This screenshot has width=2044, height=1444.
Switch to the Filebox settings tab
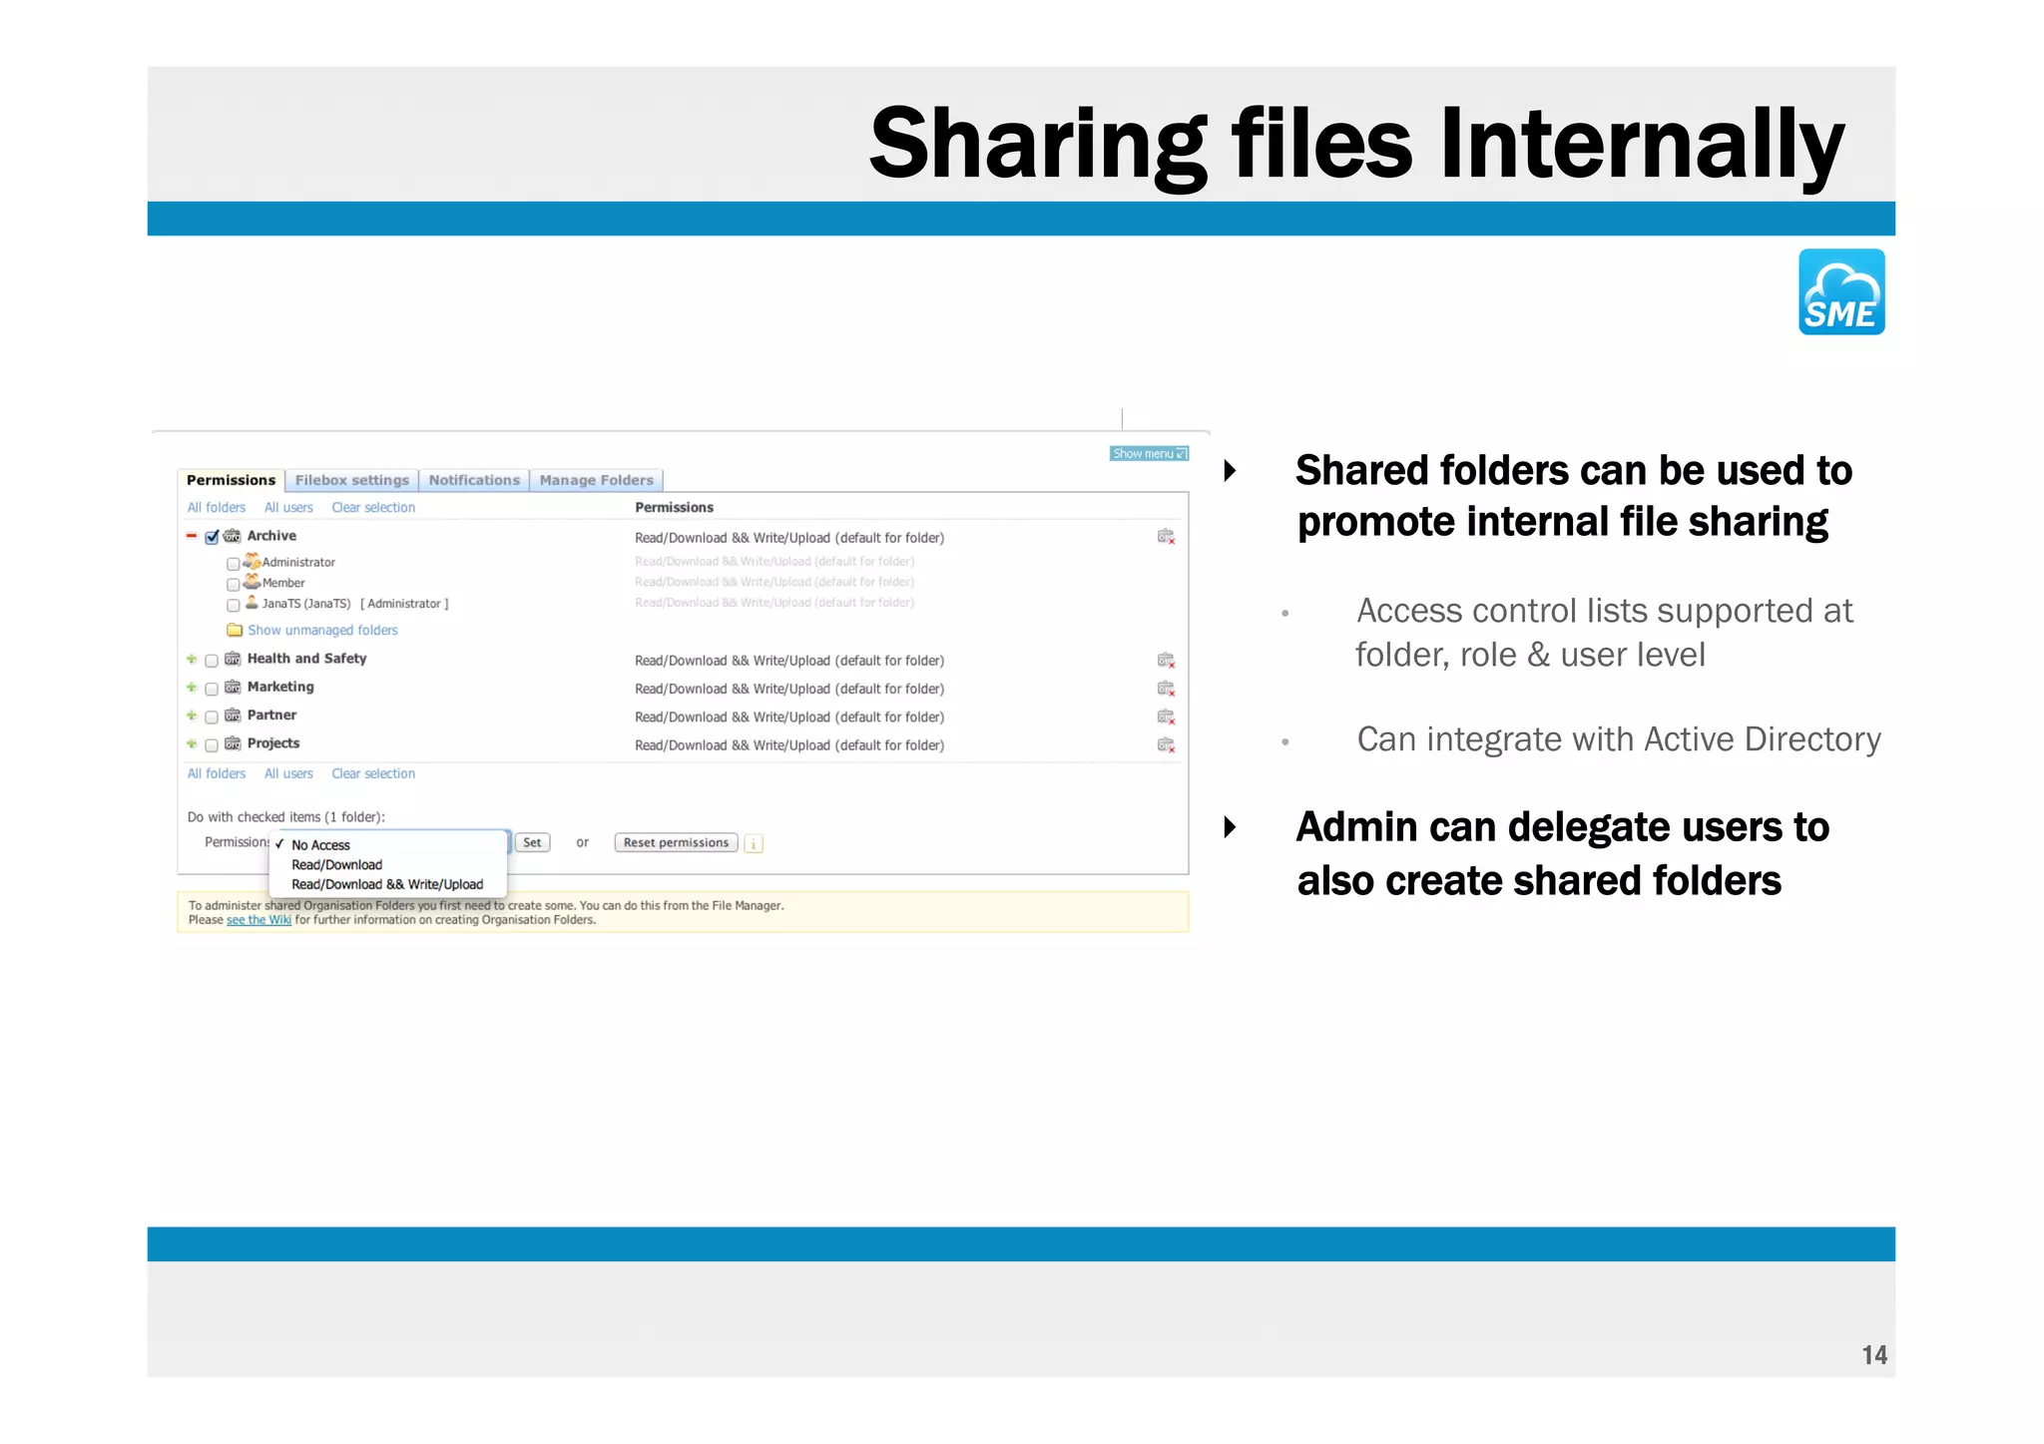[x=352, y=480]
